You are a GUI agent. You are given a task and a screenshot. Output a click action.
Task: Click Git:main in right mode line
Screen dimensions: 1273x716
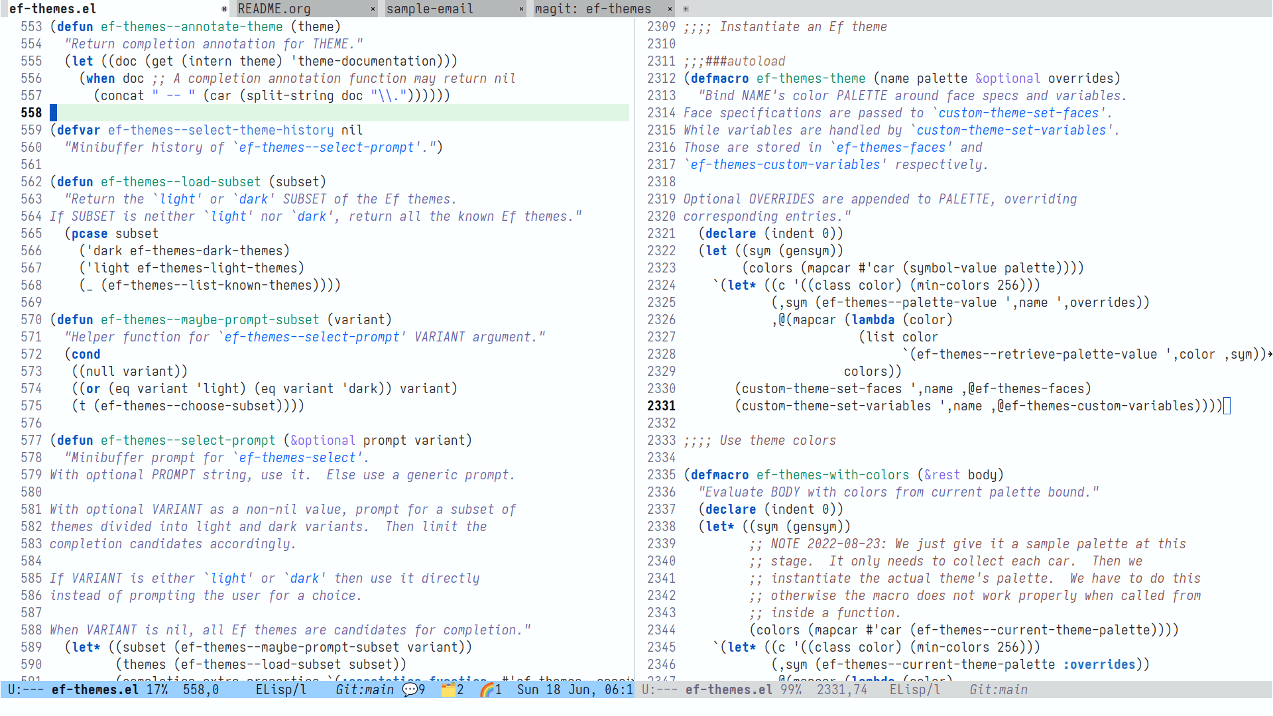999,689
